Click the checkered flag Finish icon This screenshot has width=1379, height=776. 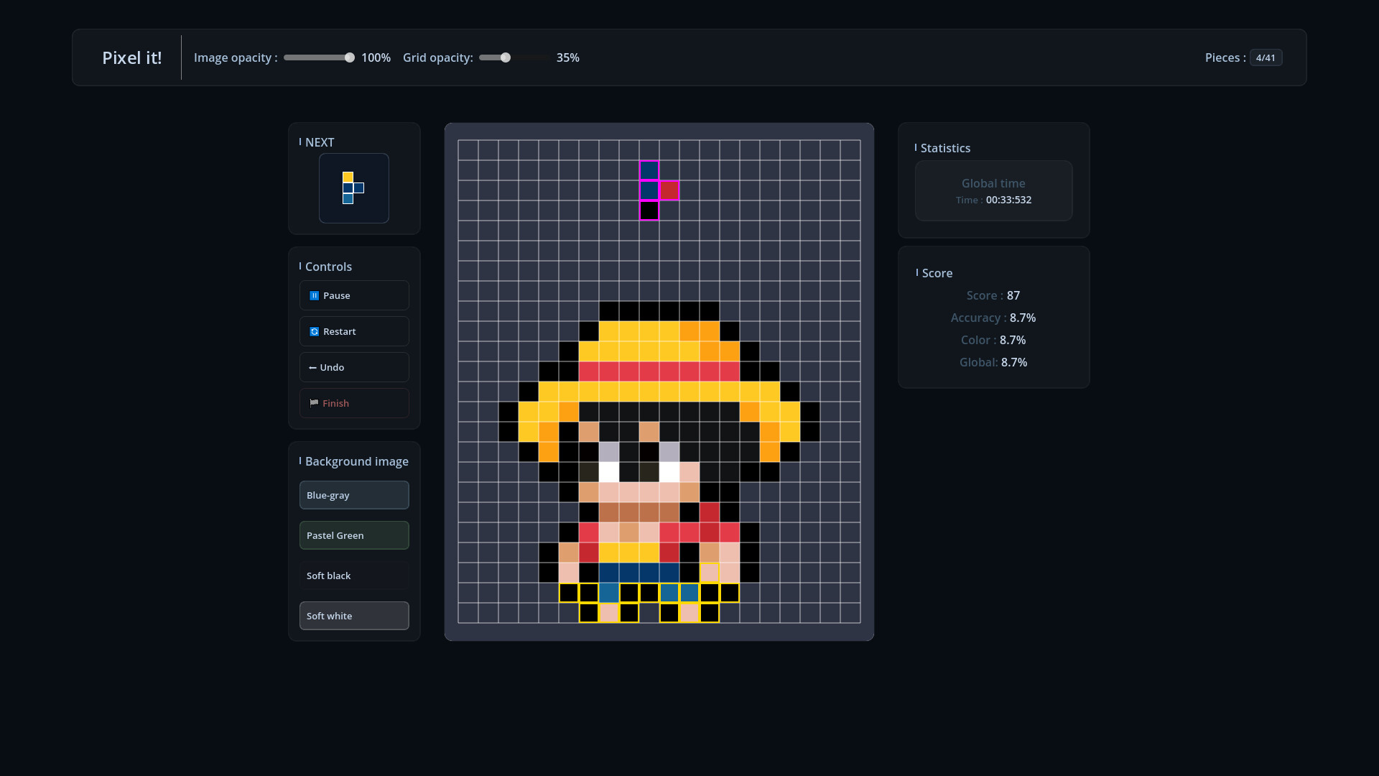[314, 403]
